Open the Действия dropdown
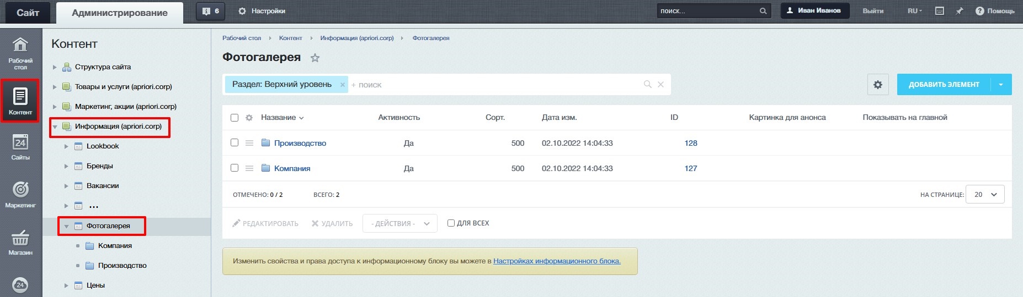 click(x=400, y=223)
